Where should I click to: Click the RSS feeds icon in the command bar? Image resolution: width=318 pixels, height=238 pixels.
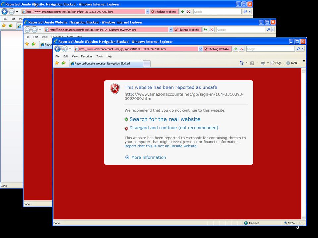tap(252, 63)
